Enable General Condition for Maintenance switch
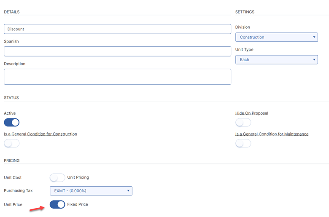Screen dimensions: 329x217 pos(243,143)
